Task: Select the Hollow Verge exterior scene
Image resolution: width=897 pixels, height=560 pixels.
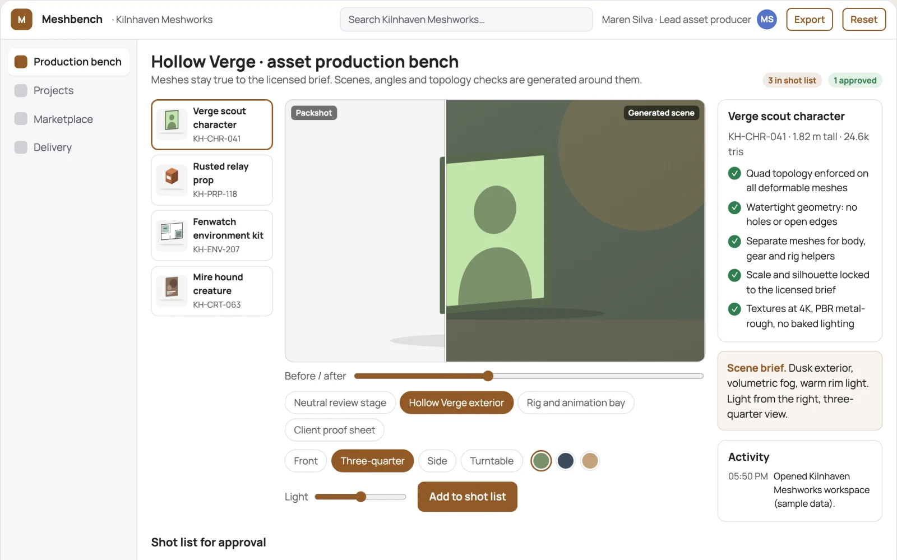Action: point(456,403)
